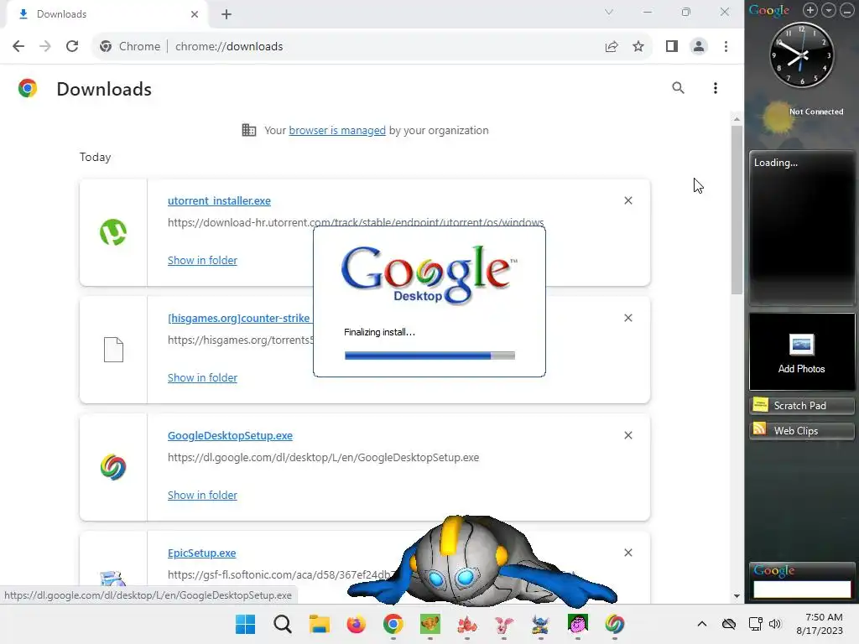
Task: Click Google Desktop swirl taskbar icon
Action: [x=615, y=624]
